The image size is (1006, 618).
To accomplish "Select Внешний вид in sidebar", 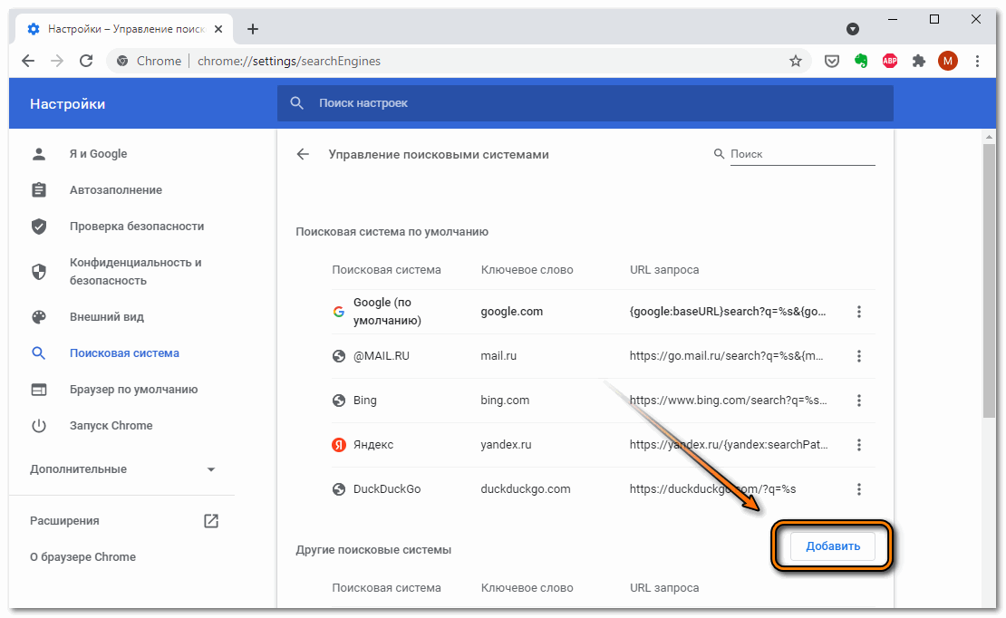I will click(106, 317).
